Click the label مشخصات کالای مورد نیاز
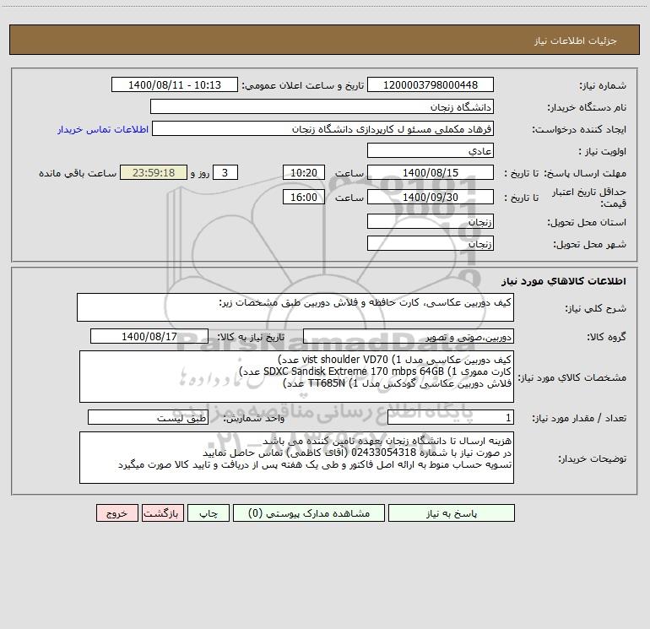The width and height of the screenshot is (650, 629). click(572, 377)
